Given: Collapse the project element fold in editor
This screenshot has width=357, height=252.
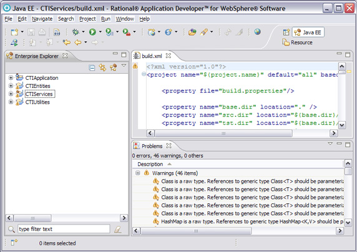Looking at the screenshot, I should (x=144, y=74).
